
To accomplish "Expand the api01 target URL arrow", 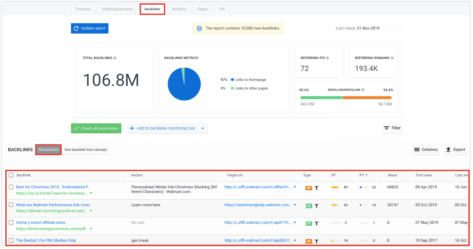I will click(x=295, y=223).
